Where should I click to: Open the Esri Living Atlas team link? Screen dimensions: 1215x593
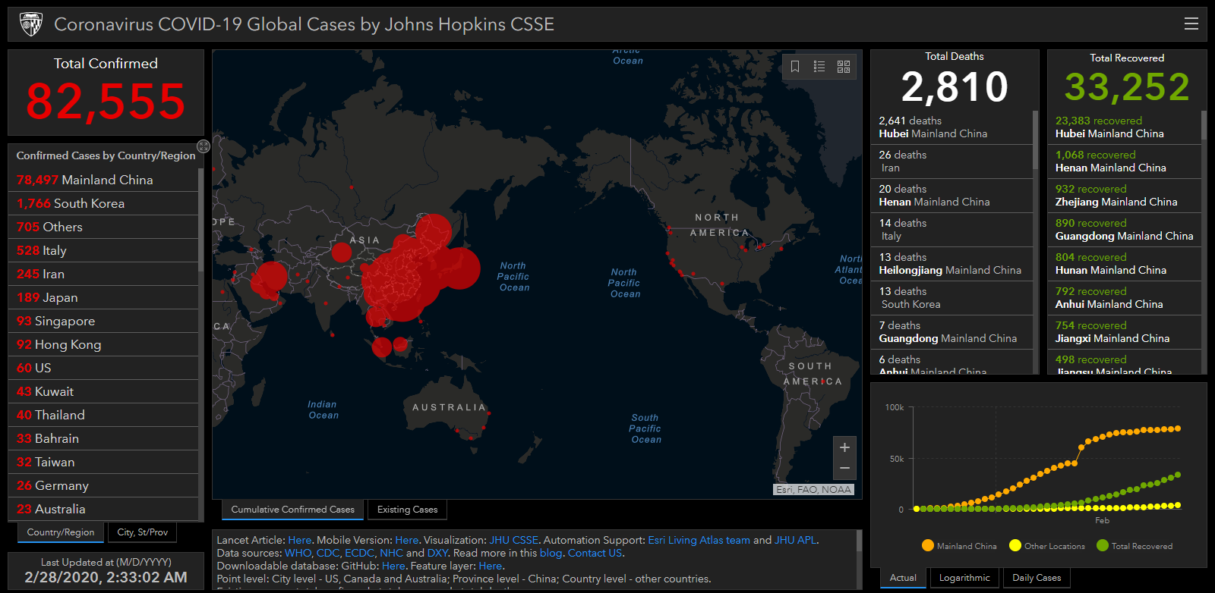[x=699, y=541]
